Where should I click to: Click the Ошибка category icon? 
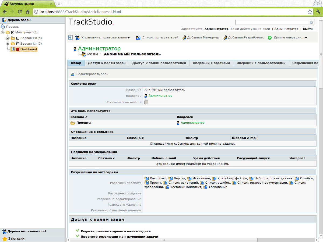(x=297, y=179)
